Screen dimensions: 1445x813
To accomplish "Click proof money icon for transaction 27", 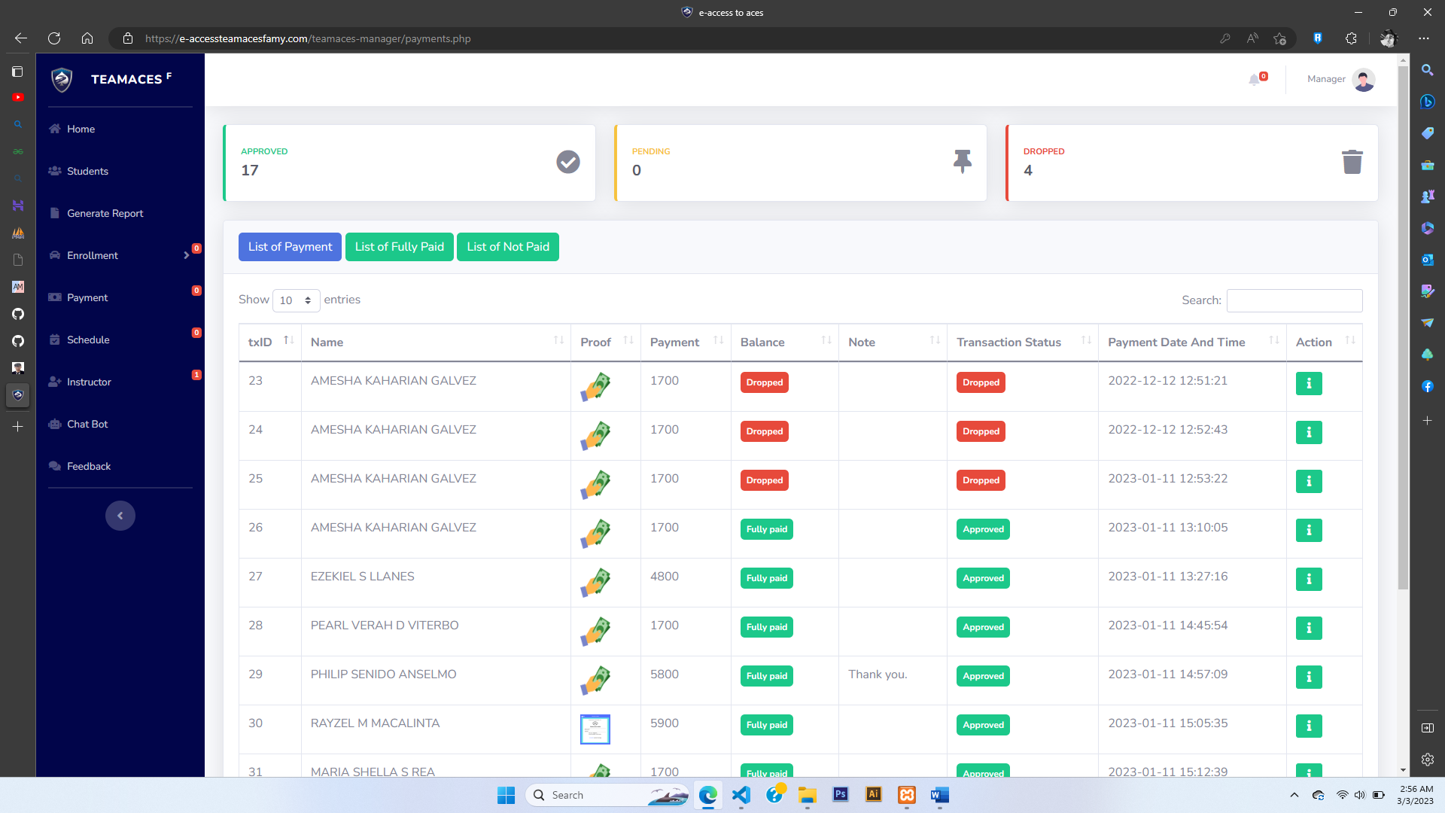I will (595, 582).
